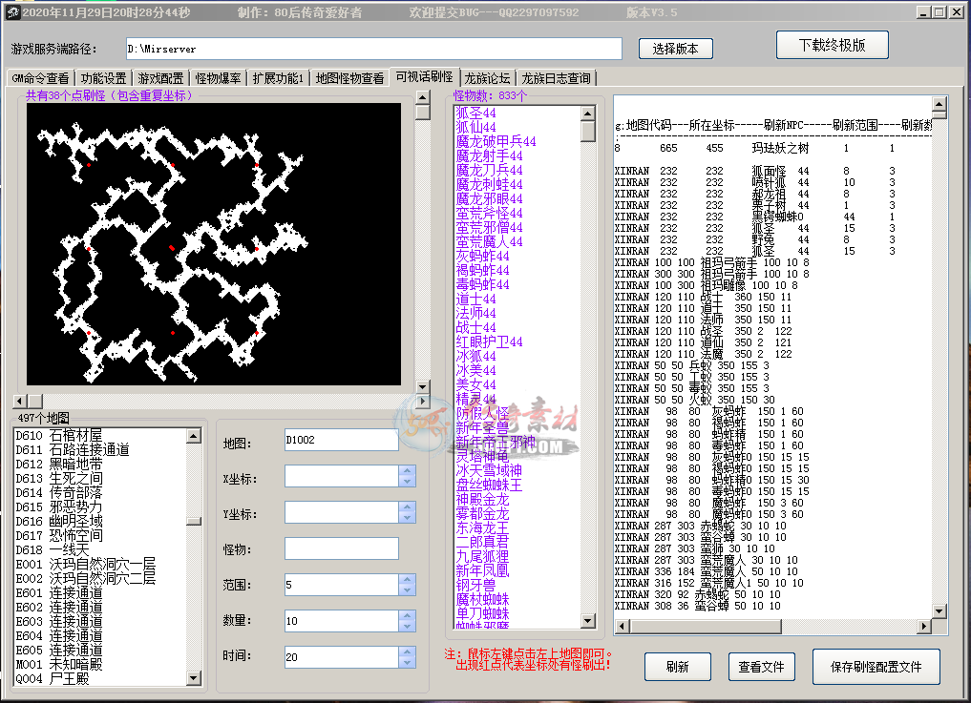Select map D610 石棺材屋
971x703 pixels.
(59, 436)
